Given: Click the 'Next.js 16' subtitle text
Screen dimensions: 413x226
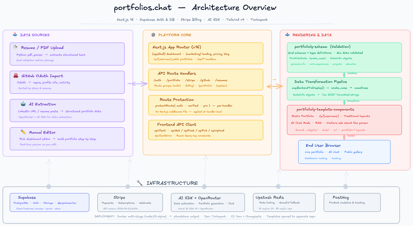Looking at the screenshot, I should pos(125,20).
